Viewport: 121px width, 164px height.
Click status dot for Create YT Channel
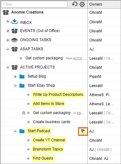point(28,140)
